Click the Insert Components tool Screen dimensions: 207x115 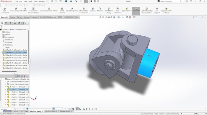[x=16, y=10]
